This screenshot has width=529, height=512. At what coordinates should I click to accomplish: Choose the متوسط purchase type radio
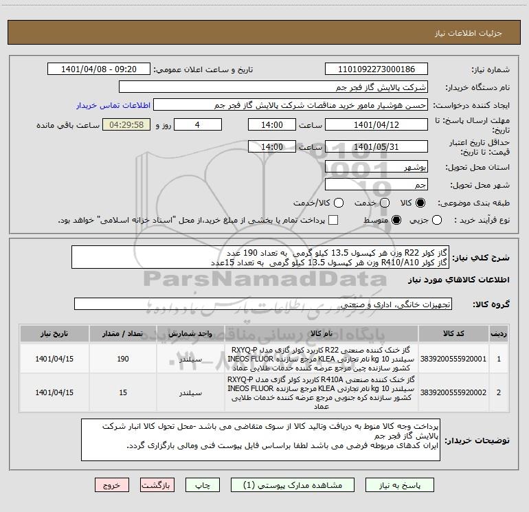pyautogui.click(x=396, y=220)
